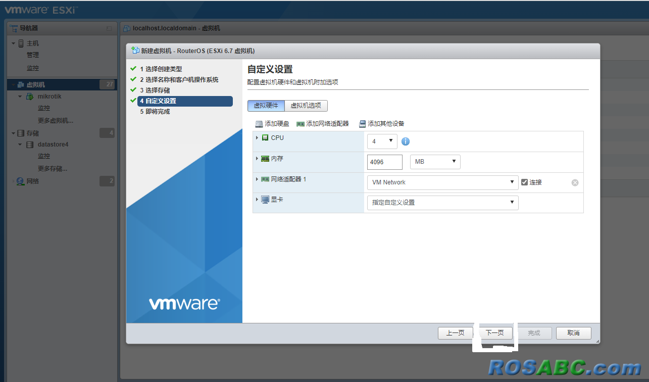Expand the CPU hardware row
Screen dimensions: 649x382
point(257,137)
